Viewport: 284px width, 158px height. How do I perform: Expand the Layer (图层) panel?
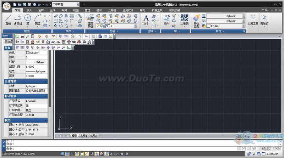coord(113,31)
